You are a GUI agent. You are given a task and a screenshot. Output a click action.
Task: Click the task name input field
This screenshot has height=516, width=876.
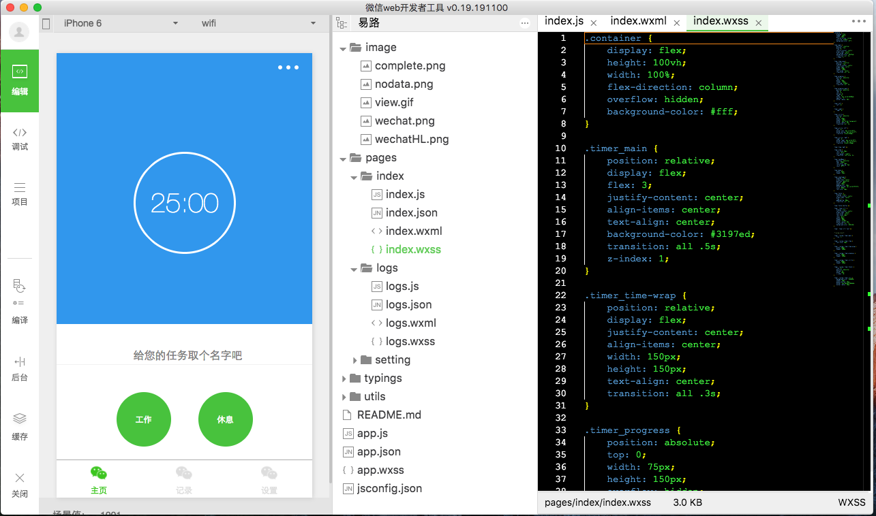pyautogui.click(x=185, y=355)
